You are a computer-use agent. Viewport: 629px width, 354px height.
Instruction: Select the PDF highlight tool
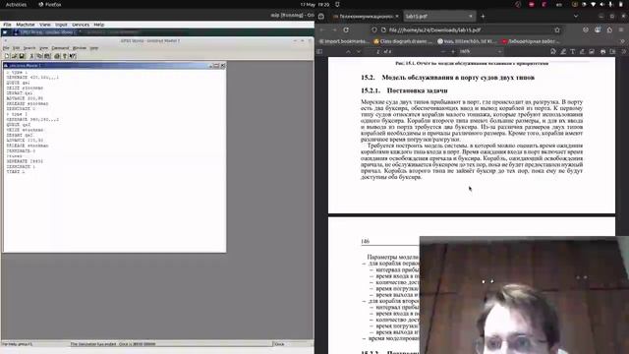[563, 51]
